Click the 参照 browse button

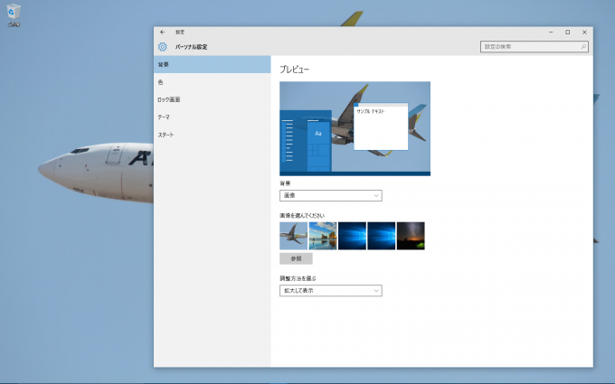296,258
